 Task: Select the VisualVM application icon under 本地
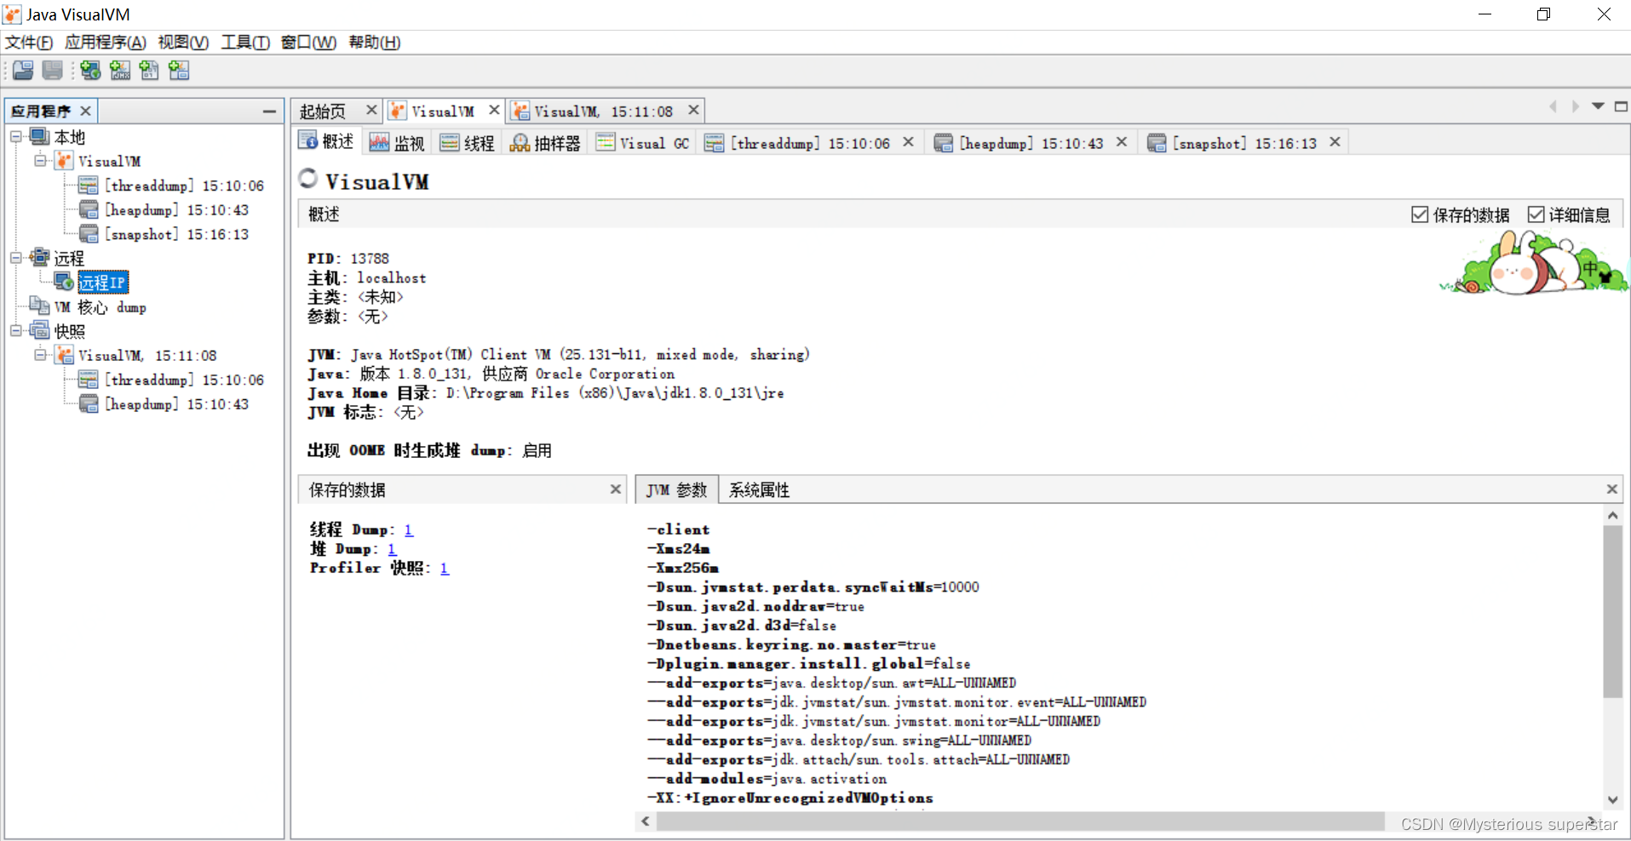pyautogui.click(x=64, y=161)
